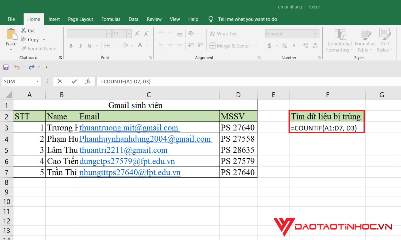Switch to the Page Layout tab
The height and width of the screenshot is (240, 401).
coord(80,19)
